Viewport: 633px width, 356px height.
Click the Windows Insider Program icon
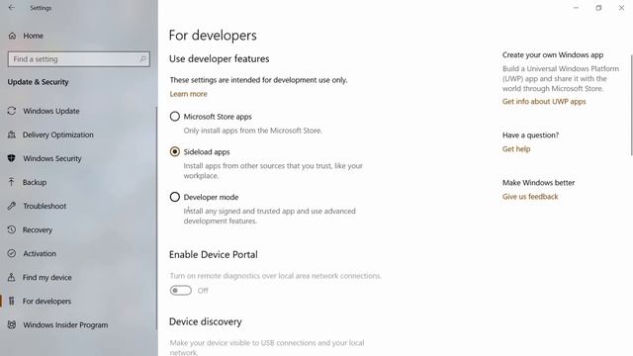tap(12, 325)
